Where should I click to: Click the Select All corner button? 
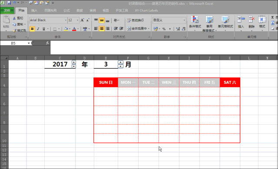(x=4, y=58)
